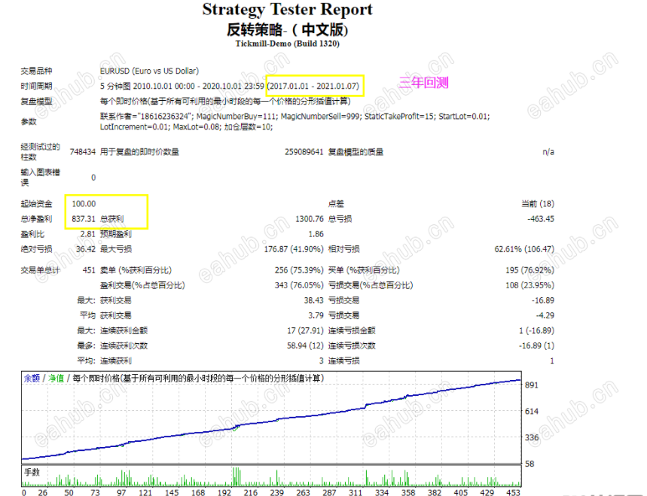647x496 pixels.
Task: Select maximal drawdown 176.87 (41.90%)
Action: (x=294, y=249)
